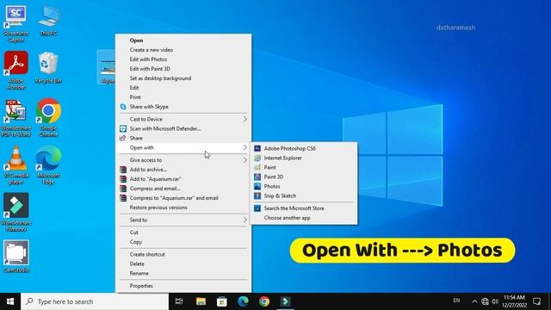551x310 pixels.
Task: Click the Internet Explorer icon in submenu
Action: click(257, 158)
